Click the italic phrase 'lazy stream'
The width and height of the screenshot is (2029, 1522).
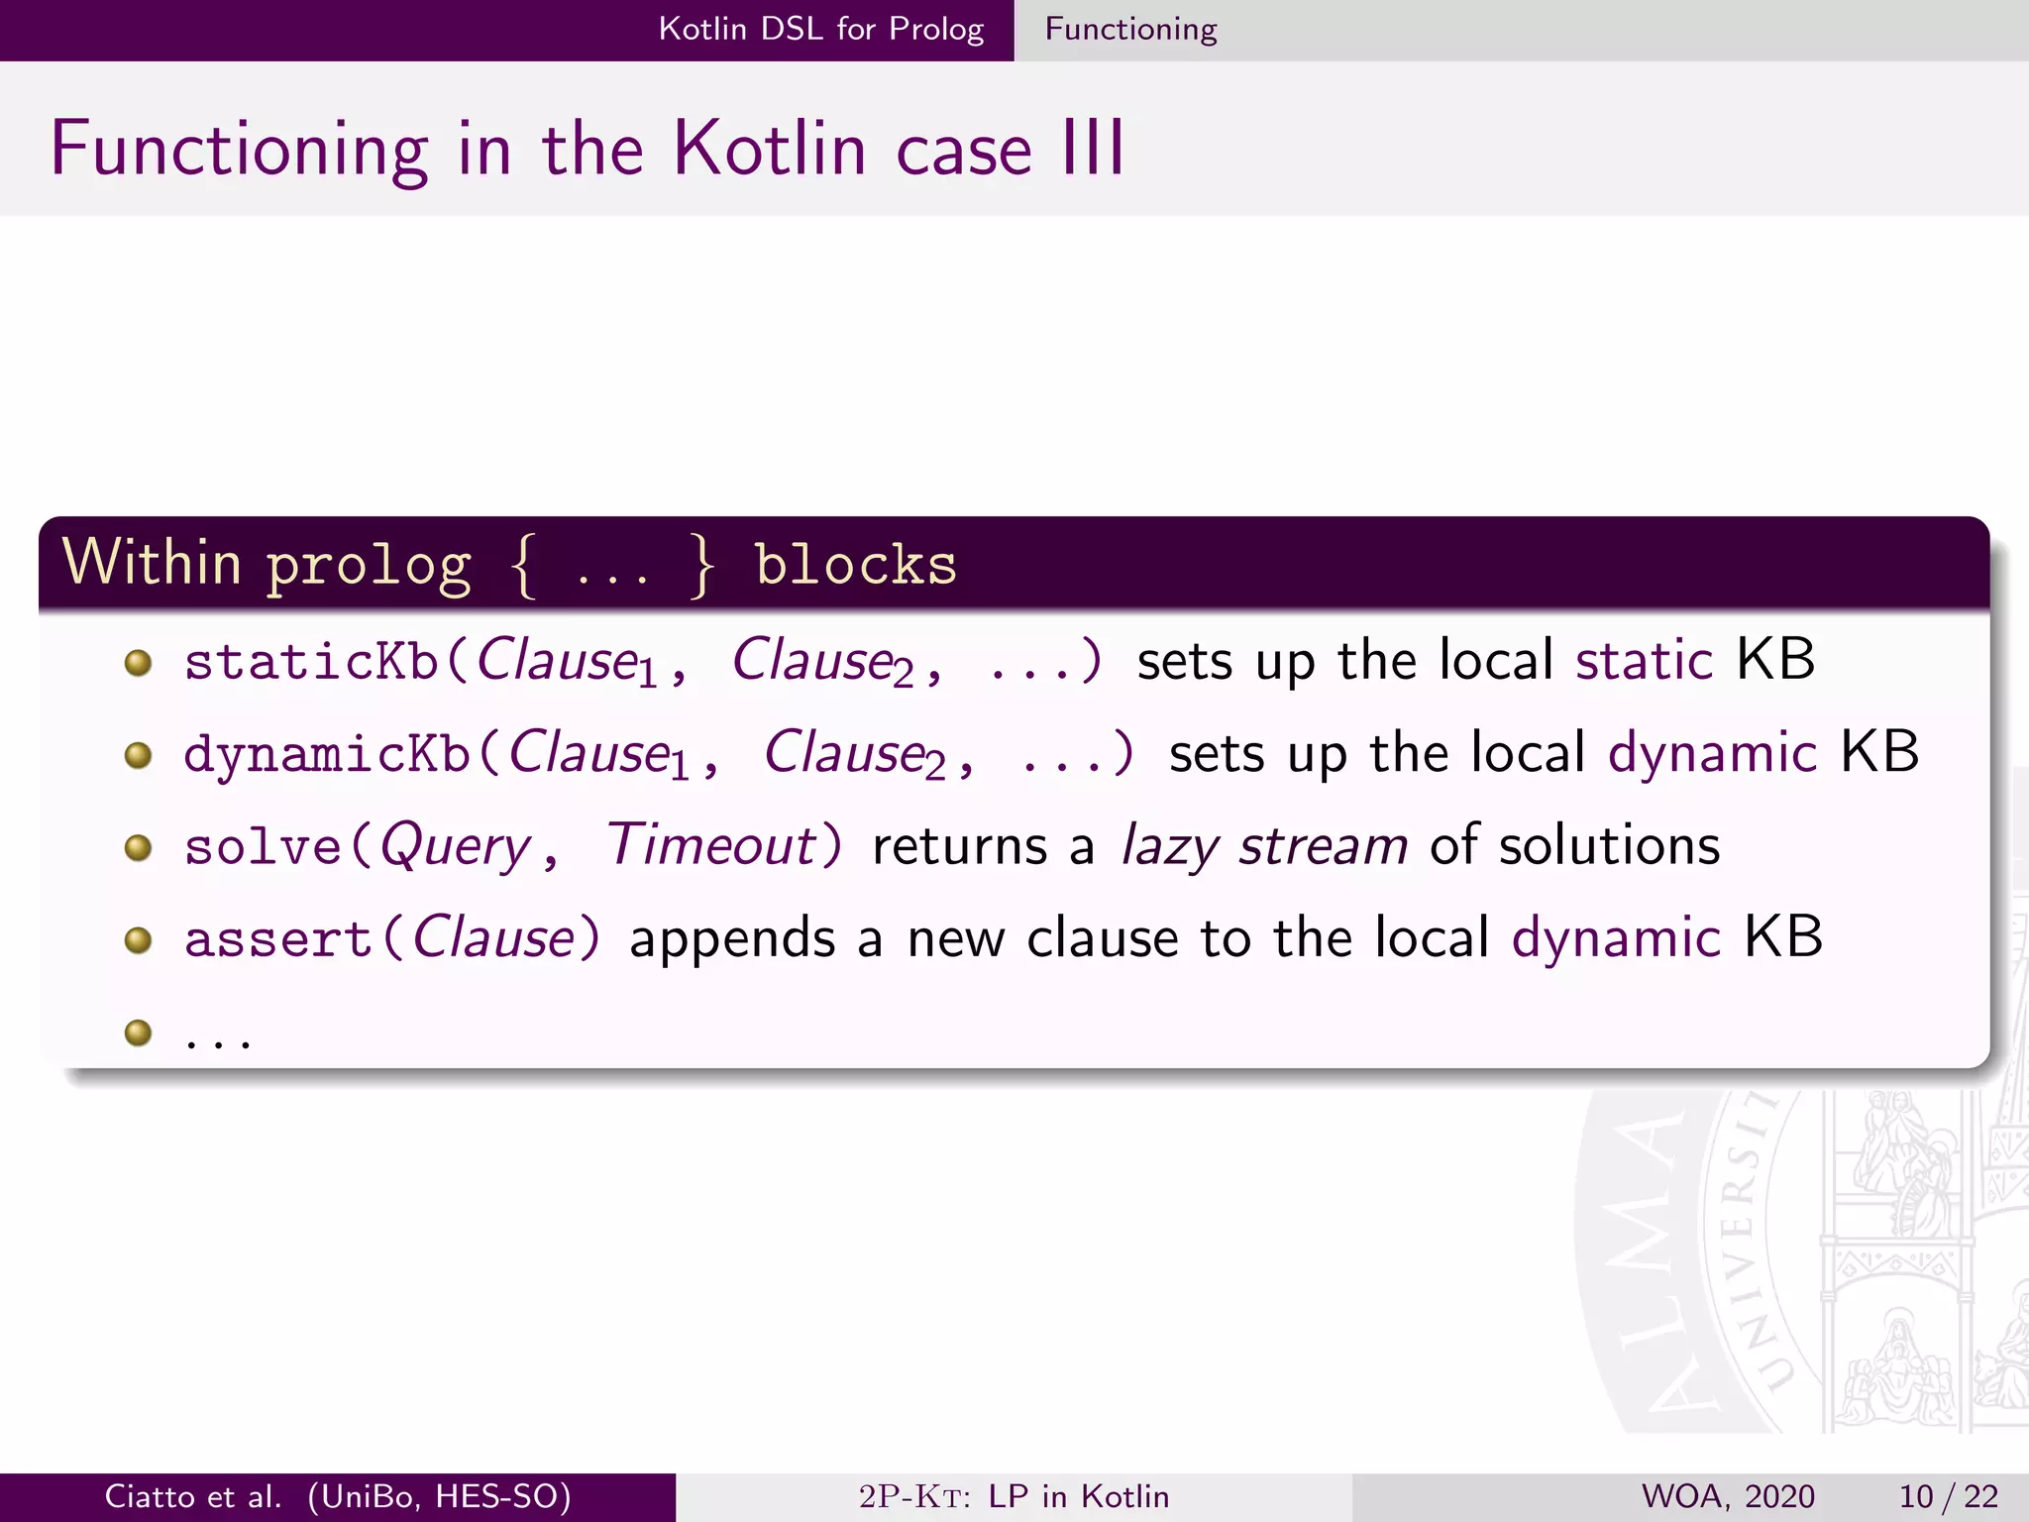coord(1263,847)
